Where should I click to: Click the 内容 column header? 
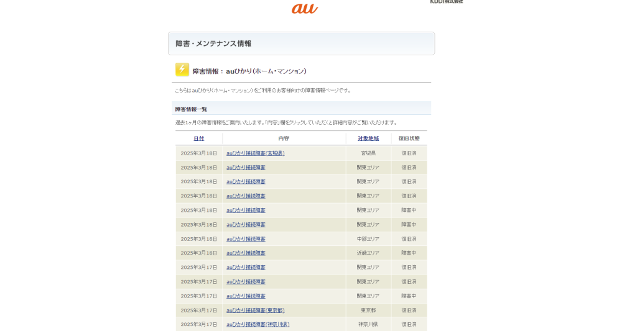click(284, 138)
